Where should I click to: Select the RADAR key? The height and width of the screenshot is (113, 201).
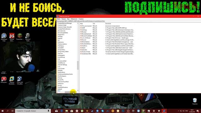tap(60, 89)
